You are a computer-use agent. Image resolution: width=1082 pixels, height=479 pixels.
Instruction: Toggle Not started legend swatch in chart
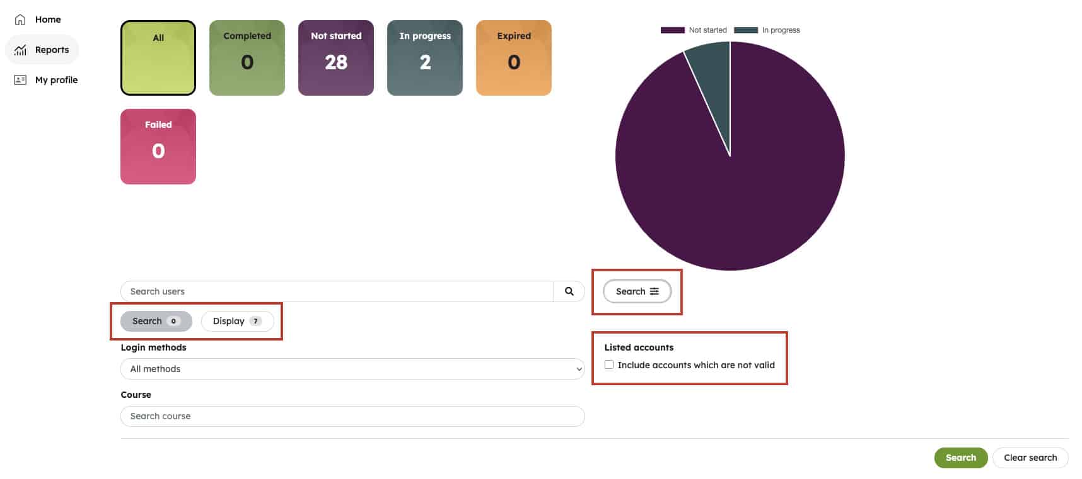click(673, 30)
